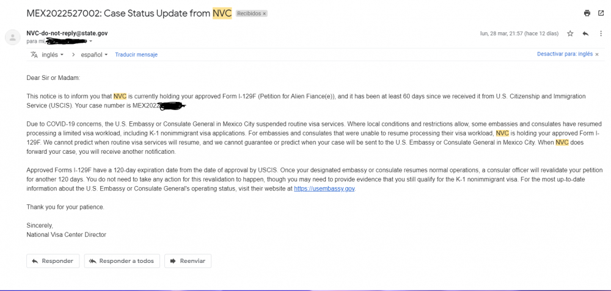This screenshot has height=291, width=611.
Task: Click the reply arrow icon near date
Action: pos(585,34)
